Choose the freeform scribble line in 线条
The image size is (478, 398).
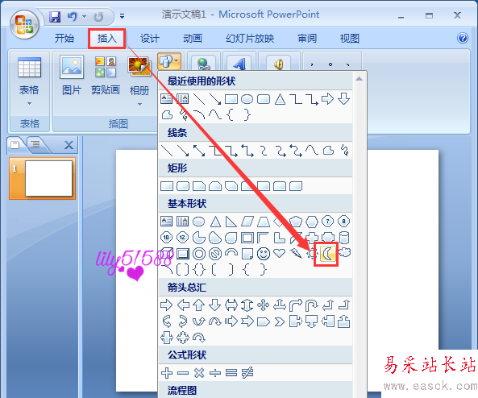tap(344, 150)
